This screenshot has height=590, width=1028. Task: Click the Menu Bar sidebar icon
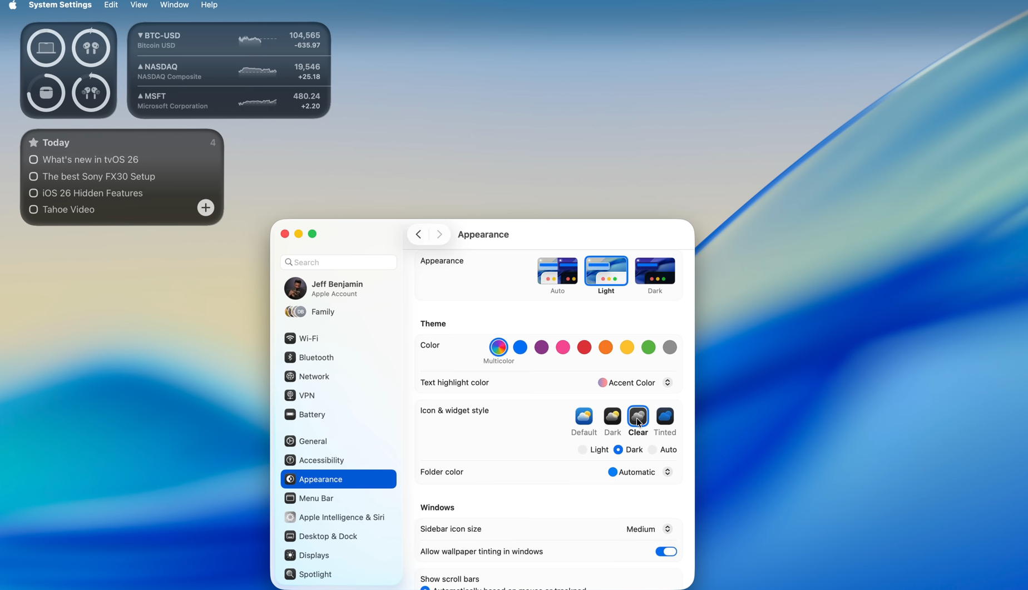pyautogui.click(x=290, y=498)
